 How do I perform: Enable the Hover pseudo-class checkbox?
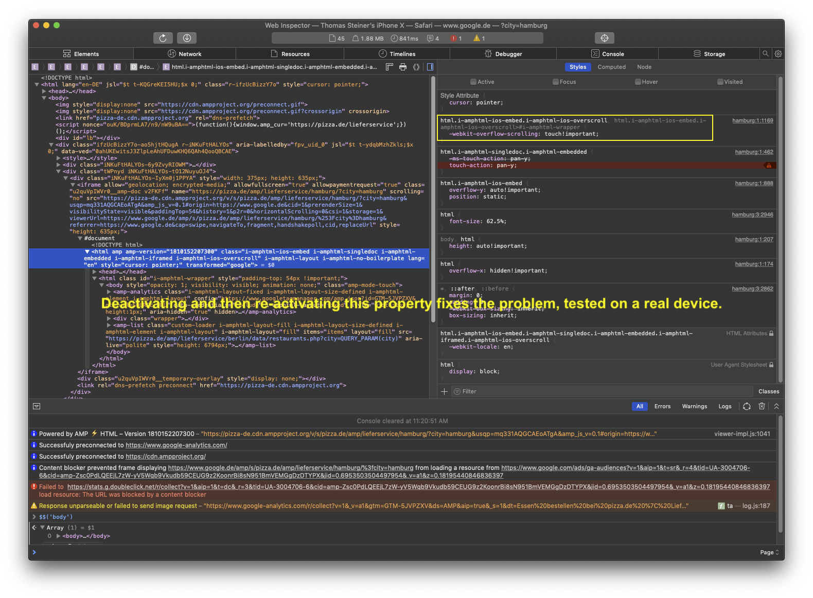[638, 82]
